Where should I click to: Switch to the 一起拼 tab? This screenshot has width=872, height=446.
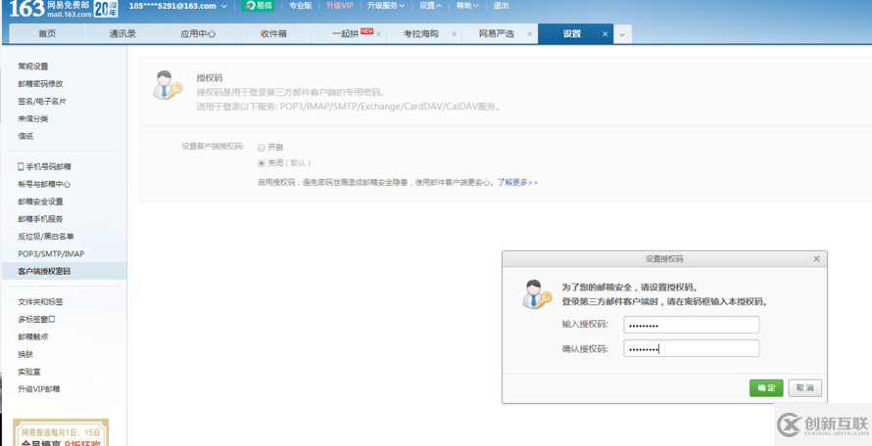pos(346,34)
